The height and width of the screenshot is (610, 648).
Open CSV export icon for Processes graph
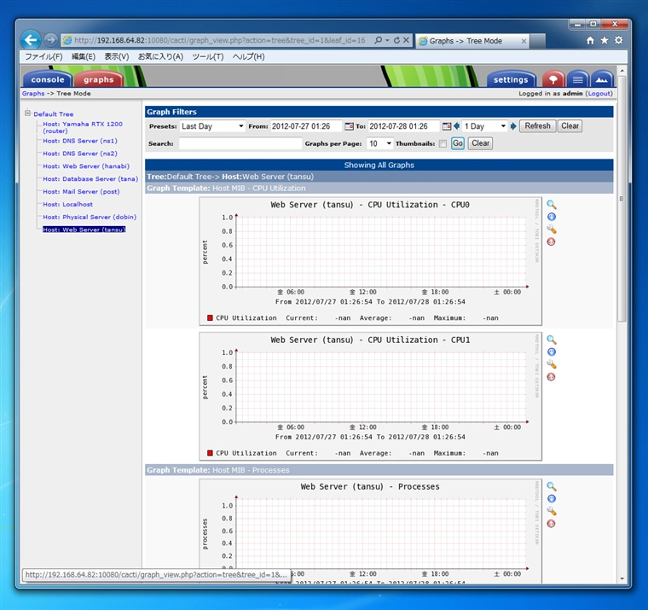click(552, 499)
